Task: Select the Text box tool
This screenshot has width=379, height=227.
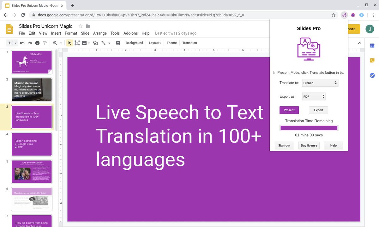Action: tap(77, 43)
